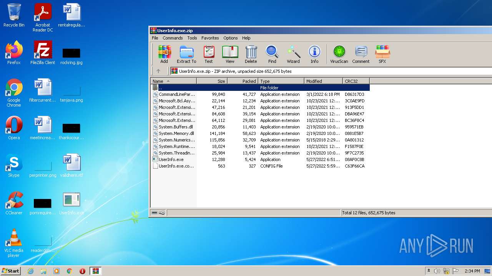Open Acrobat Reader DC desktop icon
The width and height of the screenshot is (492, 276).
tap(43, 18)
